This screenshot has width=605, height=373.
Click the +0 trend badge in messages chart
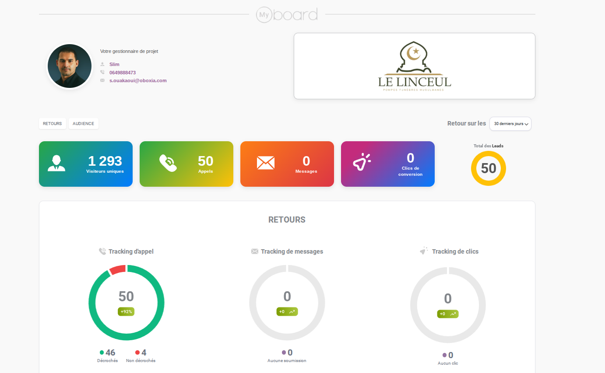click(287, 311)
